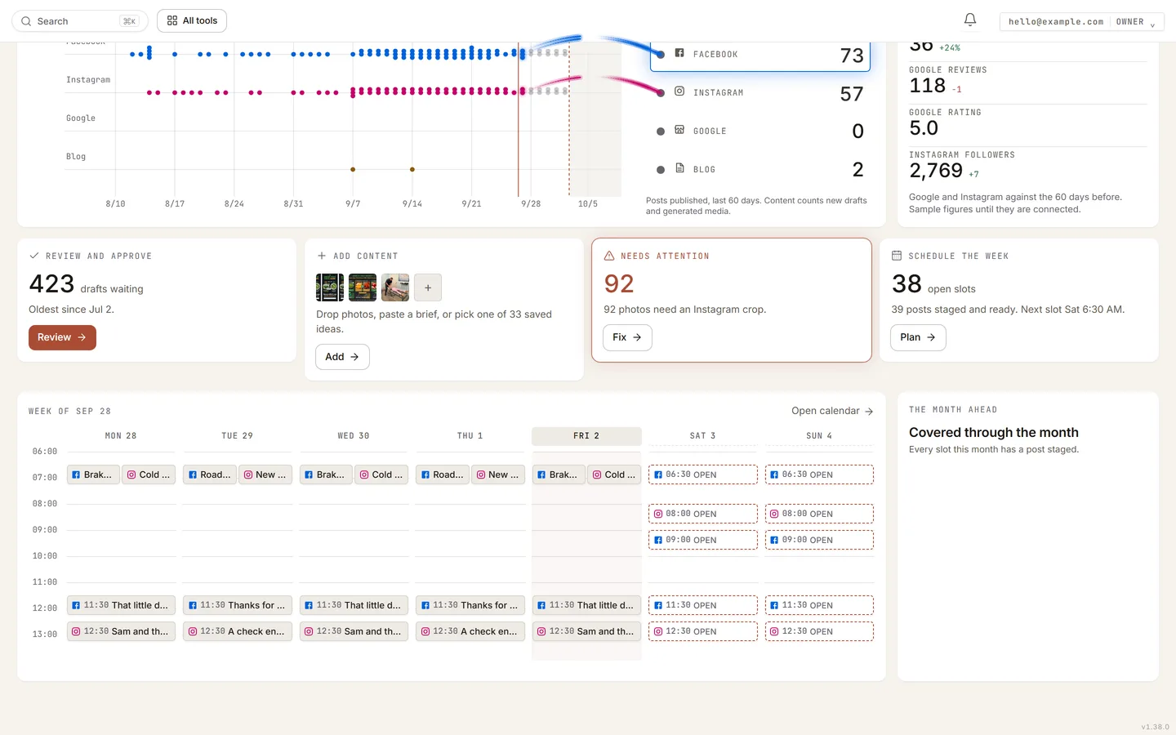The image size is (1176, 735).
Task: Fill the Sunday 08:00 OPEN Instagram slot
Action: [x=819, y=514]
